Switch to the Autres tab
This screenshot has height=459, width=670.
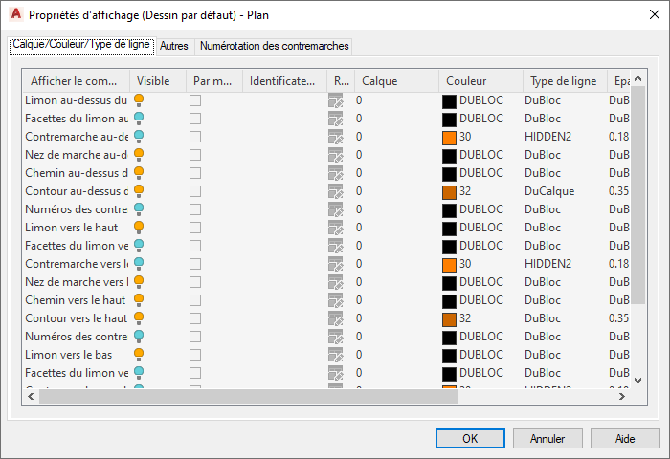pos(173,46)
